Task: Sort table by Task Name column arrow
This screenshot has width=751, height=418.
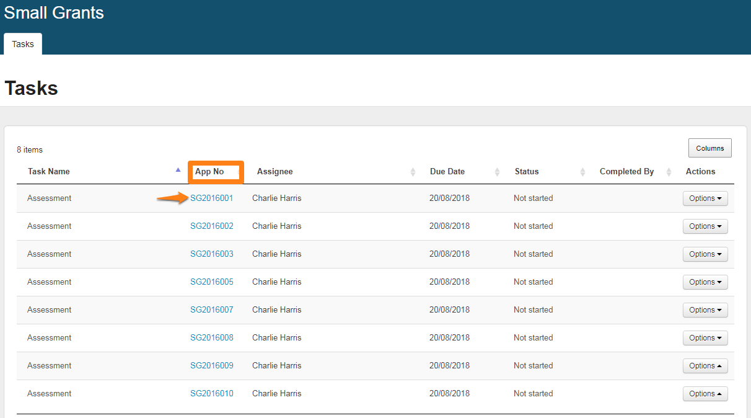Action: pyautogui.click(x=178, y=170)
